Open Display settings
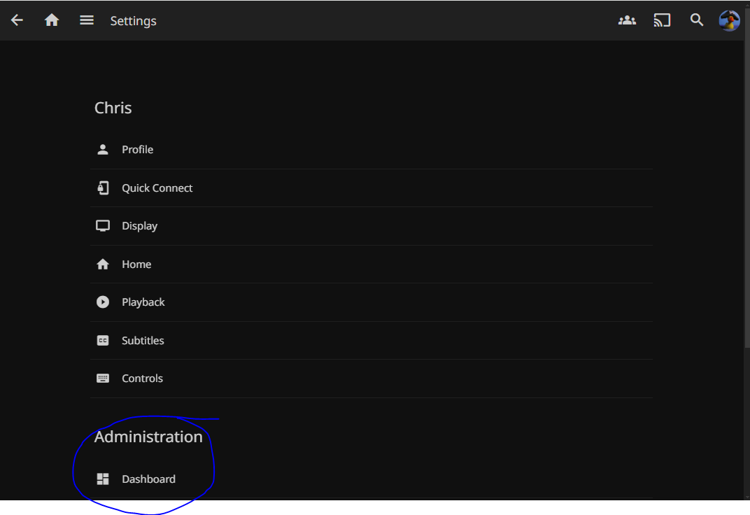 [x=139, y=226]
